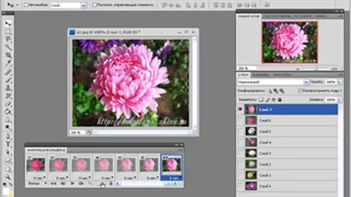Click the foreground color swatch
Viewport: 351px width, 197px height.
coord(6,192)
